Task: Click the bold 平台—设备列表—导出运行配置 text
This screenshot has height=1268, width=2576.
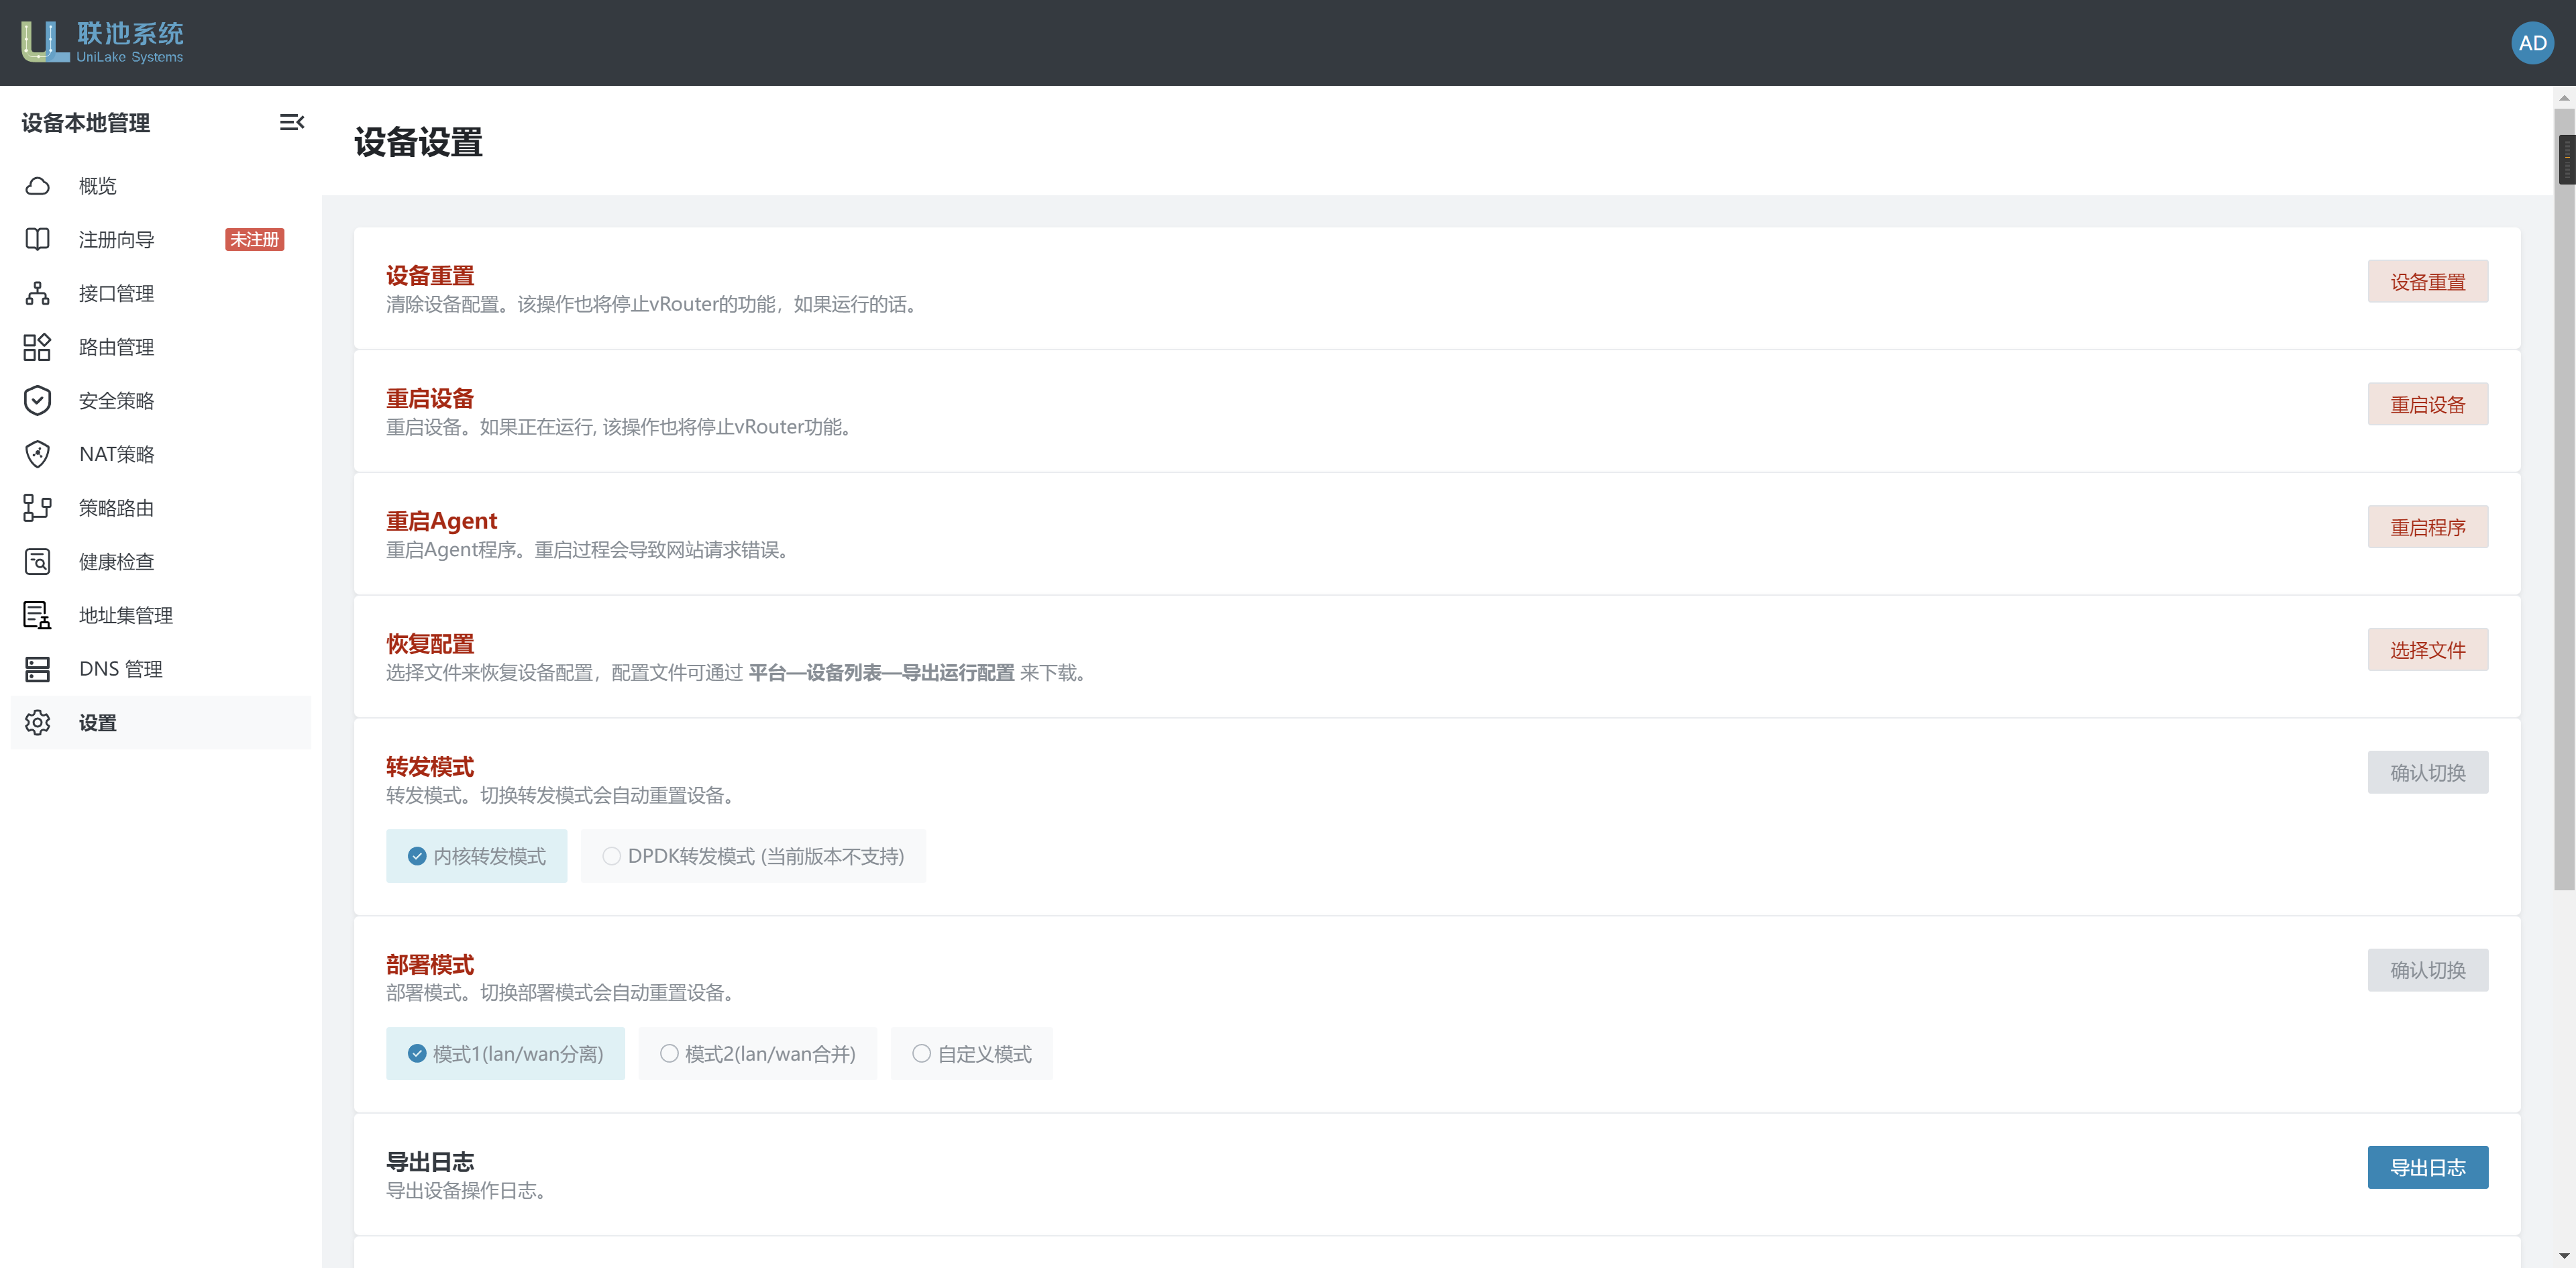Action: click(x=881, y=673)
